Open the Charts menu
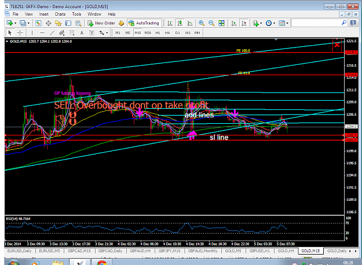 60,14
